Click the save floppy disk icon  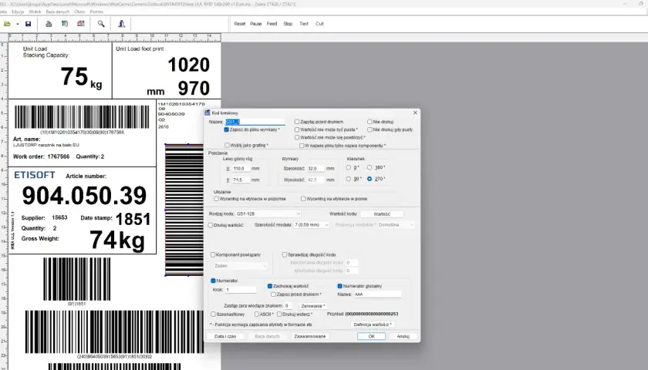[x=28, y=24]
